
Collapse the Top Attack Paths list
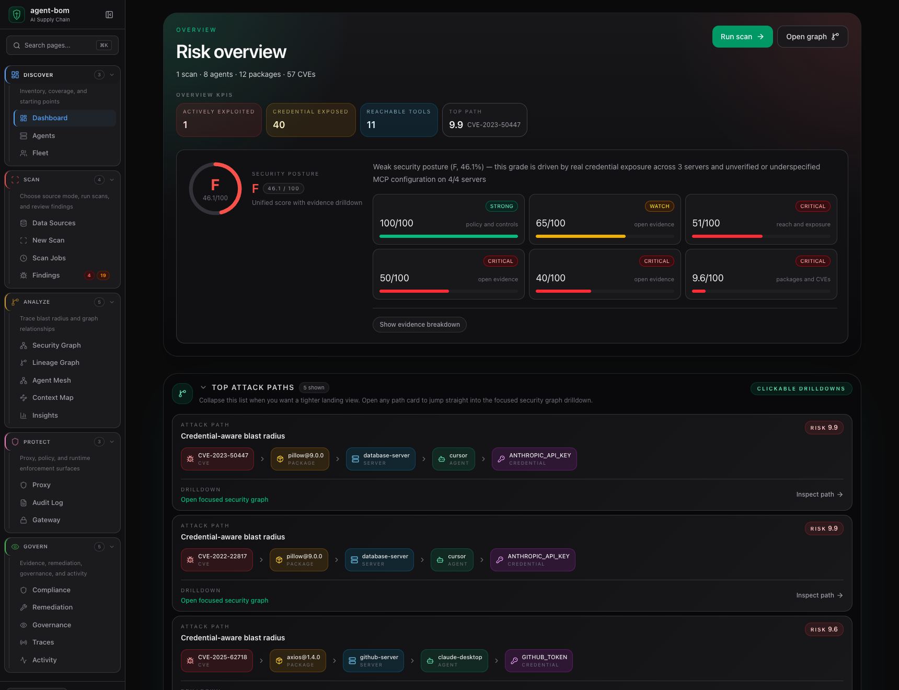203,387
